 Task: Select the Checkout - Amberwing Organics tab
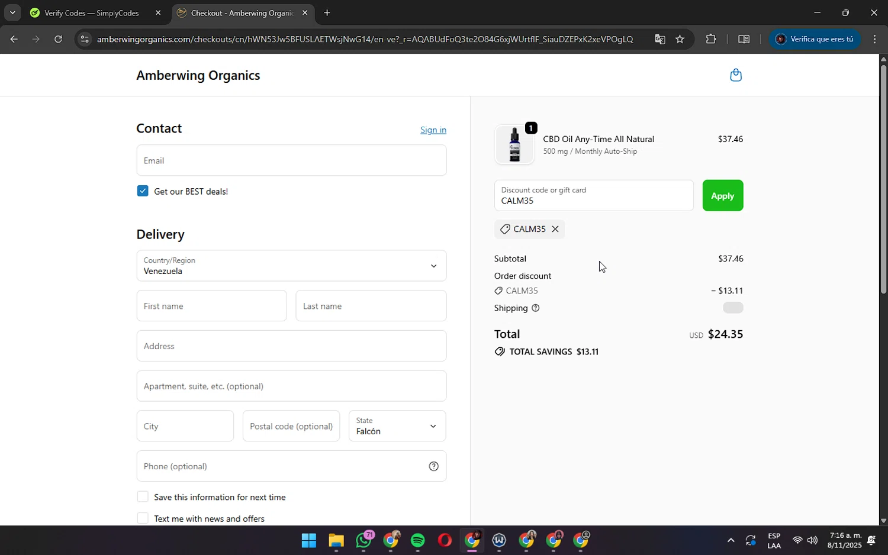point(242,13)
